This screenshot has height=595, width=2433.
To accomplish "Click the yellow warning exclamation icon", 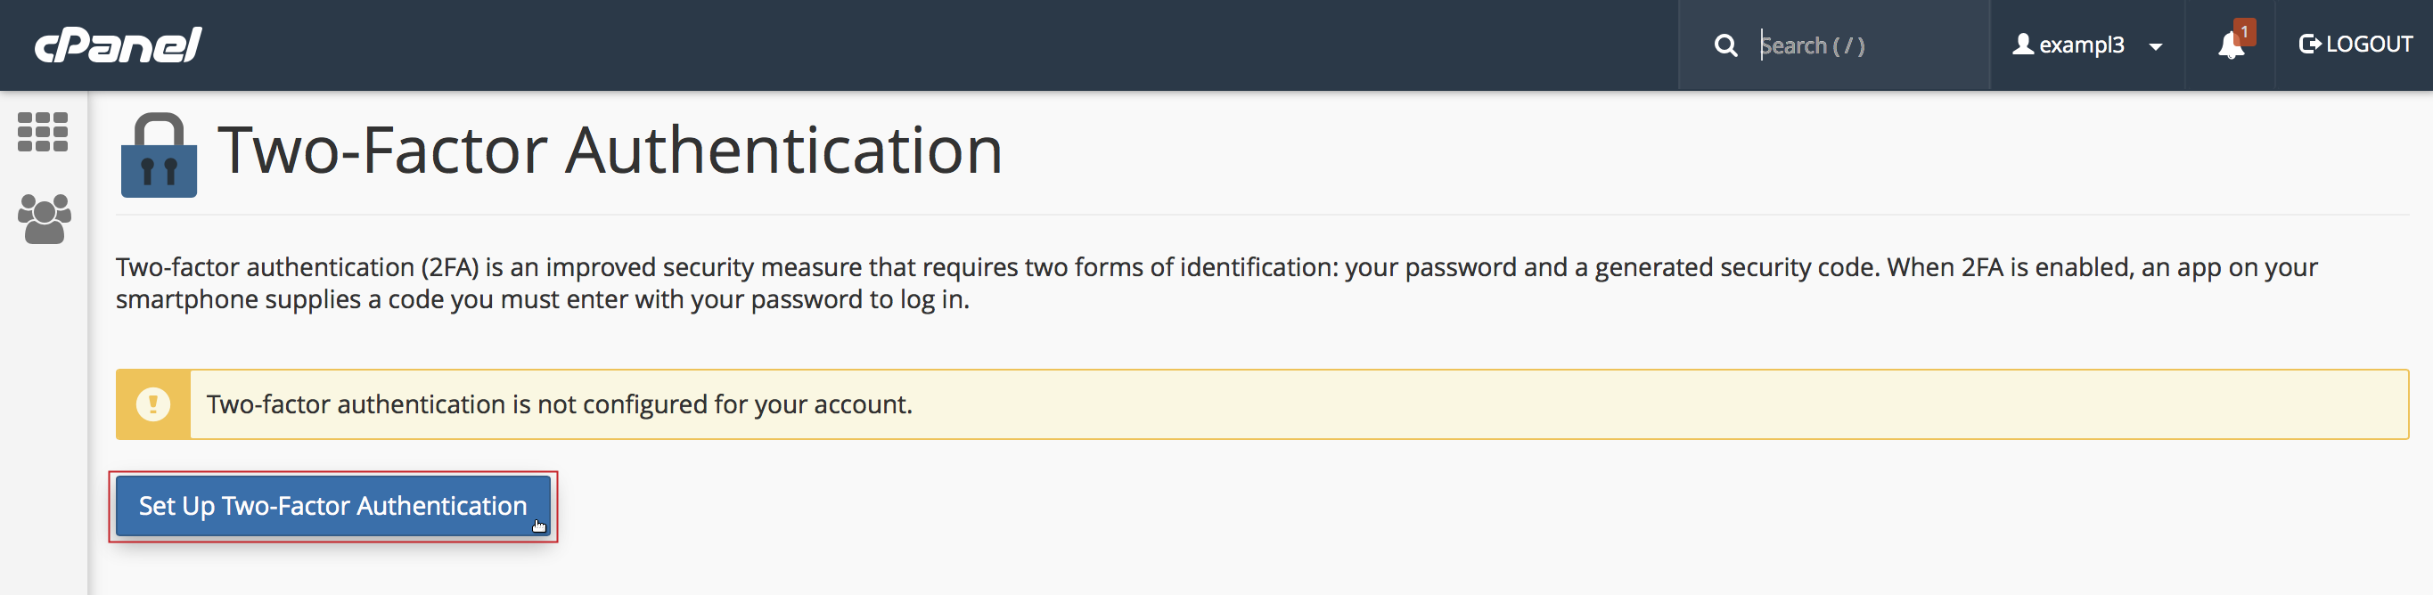I will click(x=153, y=404).
